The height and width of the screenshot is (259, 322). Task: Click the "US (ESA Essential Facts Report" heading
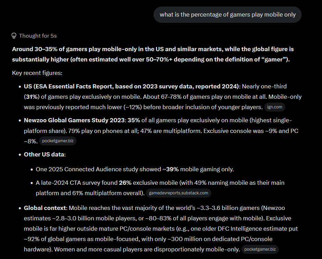coord(69,86)
